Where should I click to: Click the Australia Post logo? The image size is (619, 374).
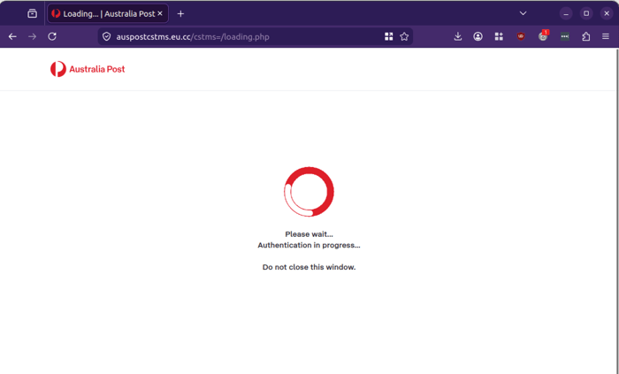pos(88,69)
